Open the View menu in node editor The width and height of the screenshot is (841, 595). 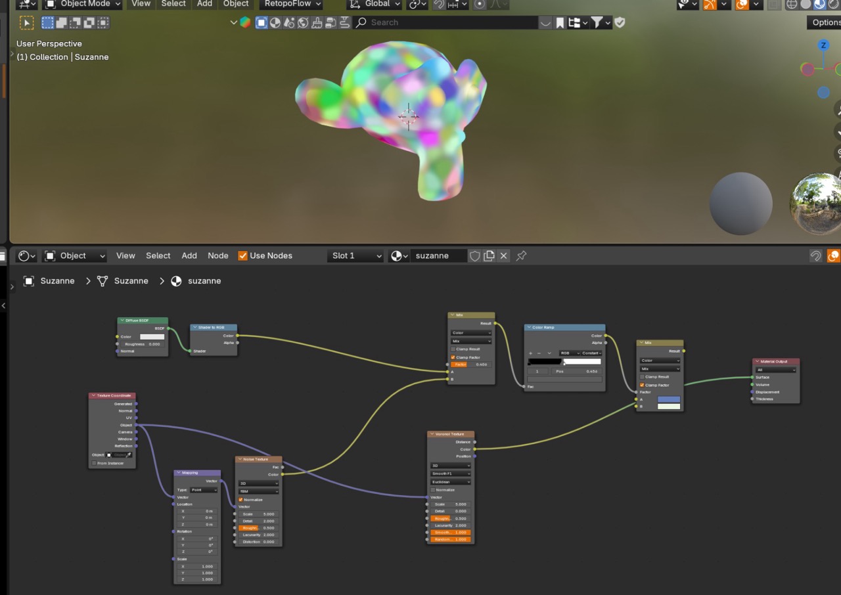[x=125, y=255]
